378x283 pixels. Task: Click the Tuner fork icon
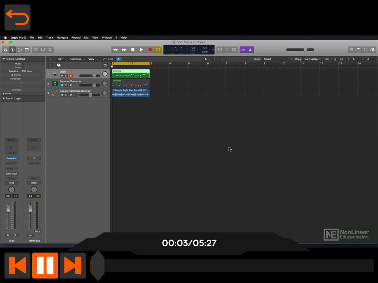point(227,50)
